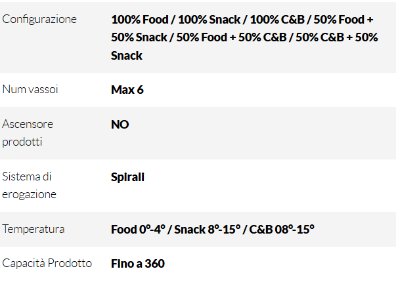Select the Num vassoi label
Screen dimensions: 398x290
[30, 89]
